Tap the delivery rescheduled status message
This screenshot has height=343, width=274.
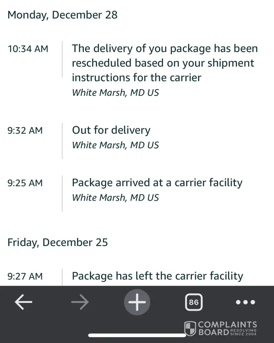tap(164, 63)
